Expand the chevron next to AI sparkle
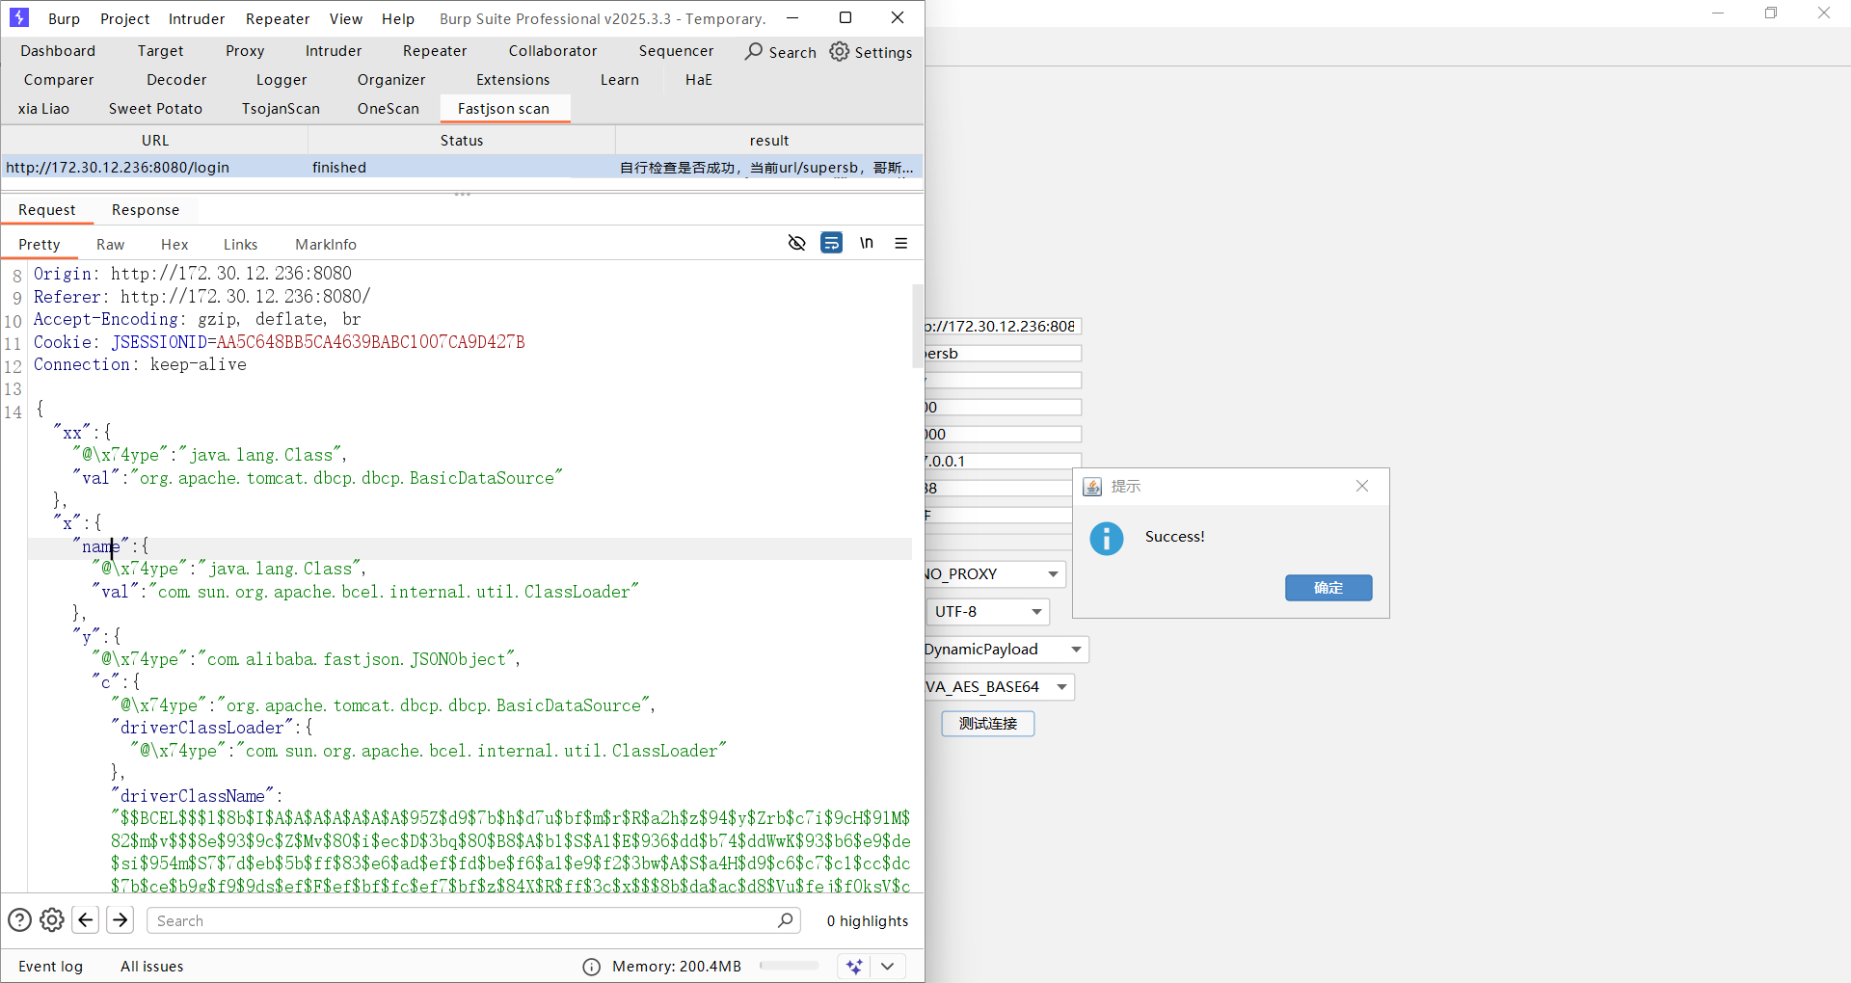The height and width of the screenshot is (983, 1851). click(x=888, y=966)
